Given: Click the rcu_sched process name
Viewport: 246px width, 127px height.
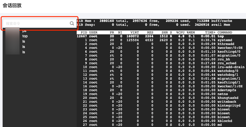Looking at the screenshot, I should point(227,63).
